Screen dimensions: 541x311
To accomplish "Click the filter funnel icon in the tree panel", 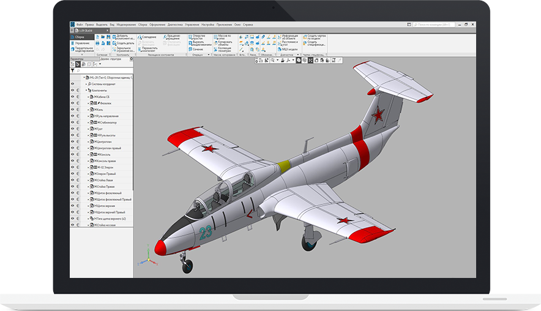I will pyautogui.click(x=72, y=70).
